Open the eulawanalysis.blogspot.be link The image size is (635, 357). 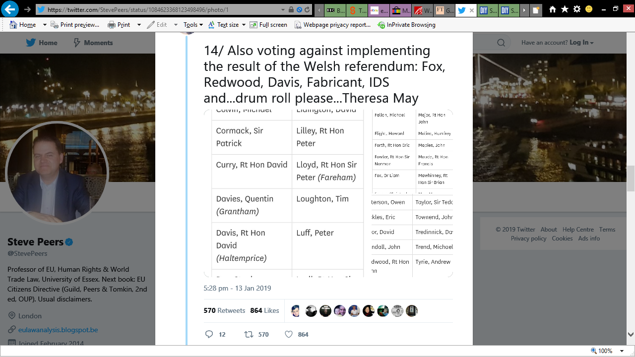58,330
